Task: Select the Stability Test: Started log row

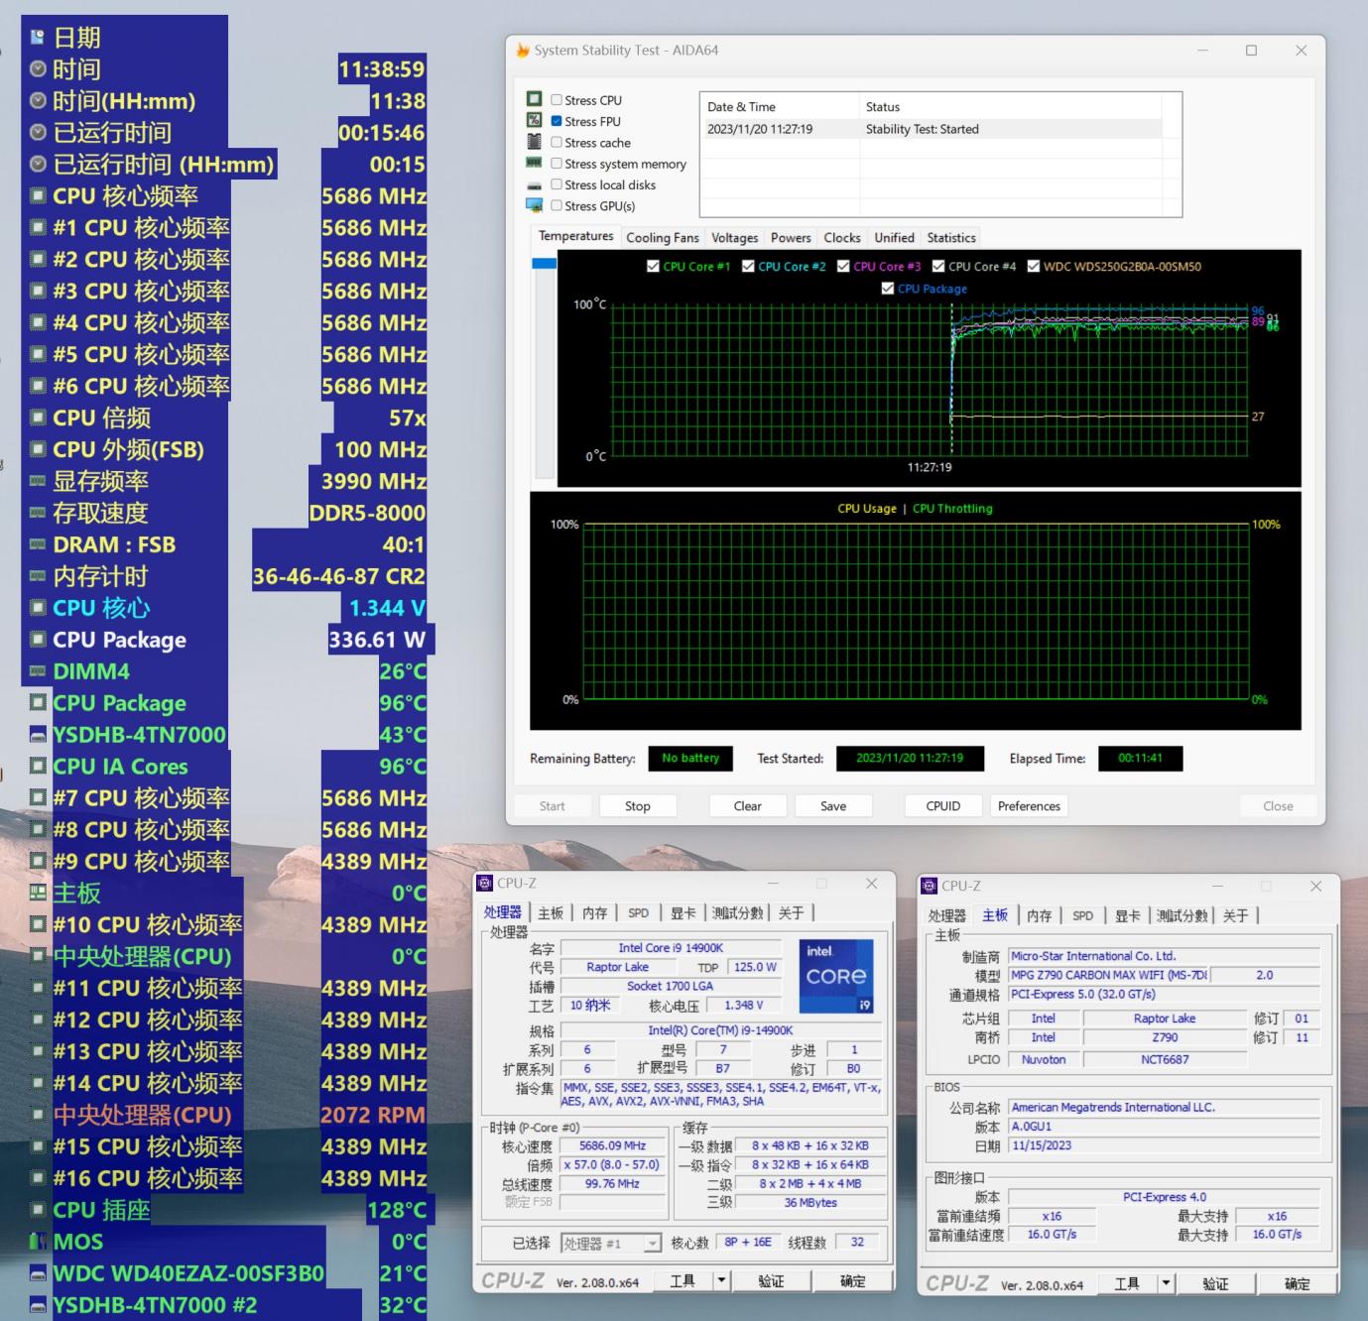Action: 931,129
